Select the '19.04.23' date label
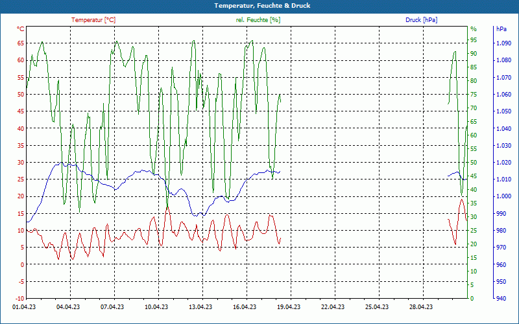This screenshot has height=324, width=519. (x=289, y=307)
